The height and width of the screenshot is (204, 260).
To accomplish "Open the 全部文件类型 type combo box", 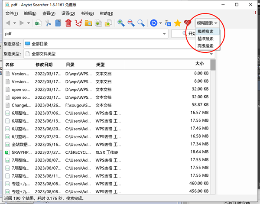I will [120, 54].
